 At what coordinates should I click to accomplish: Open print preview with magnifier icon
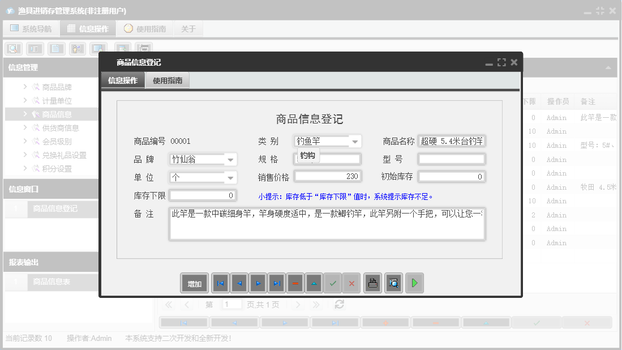[x=393, y=283]
